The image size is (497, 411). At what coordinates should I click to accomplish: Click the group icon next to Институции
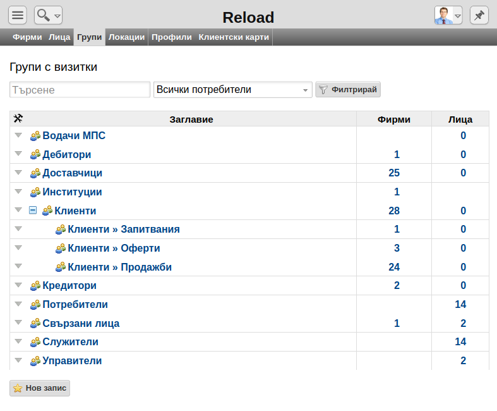(x=35, y=192)
